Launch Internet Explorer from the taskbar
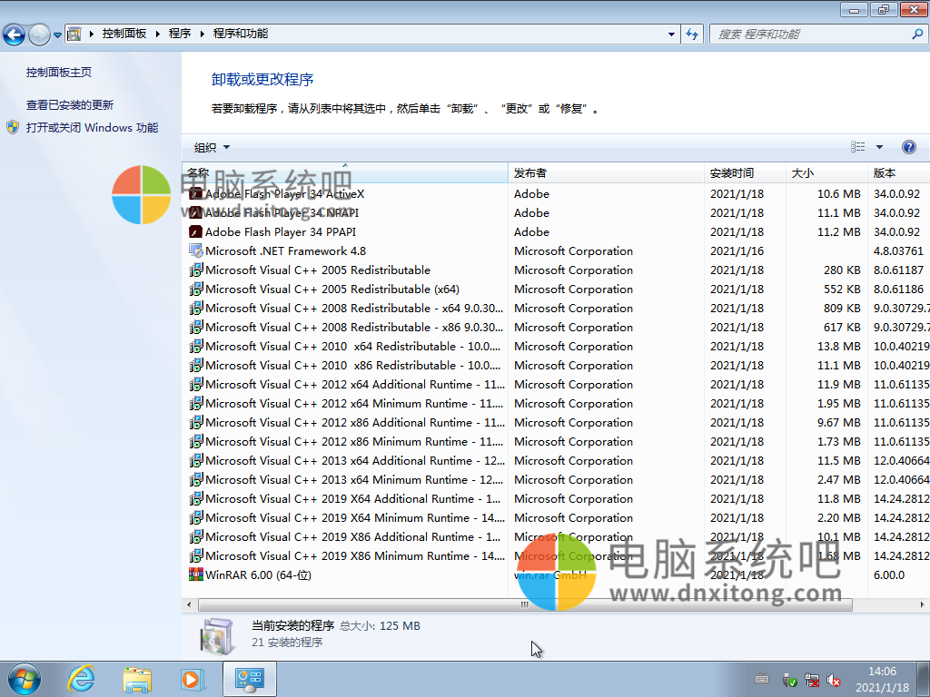 (x=81, y=679)
